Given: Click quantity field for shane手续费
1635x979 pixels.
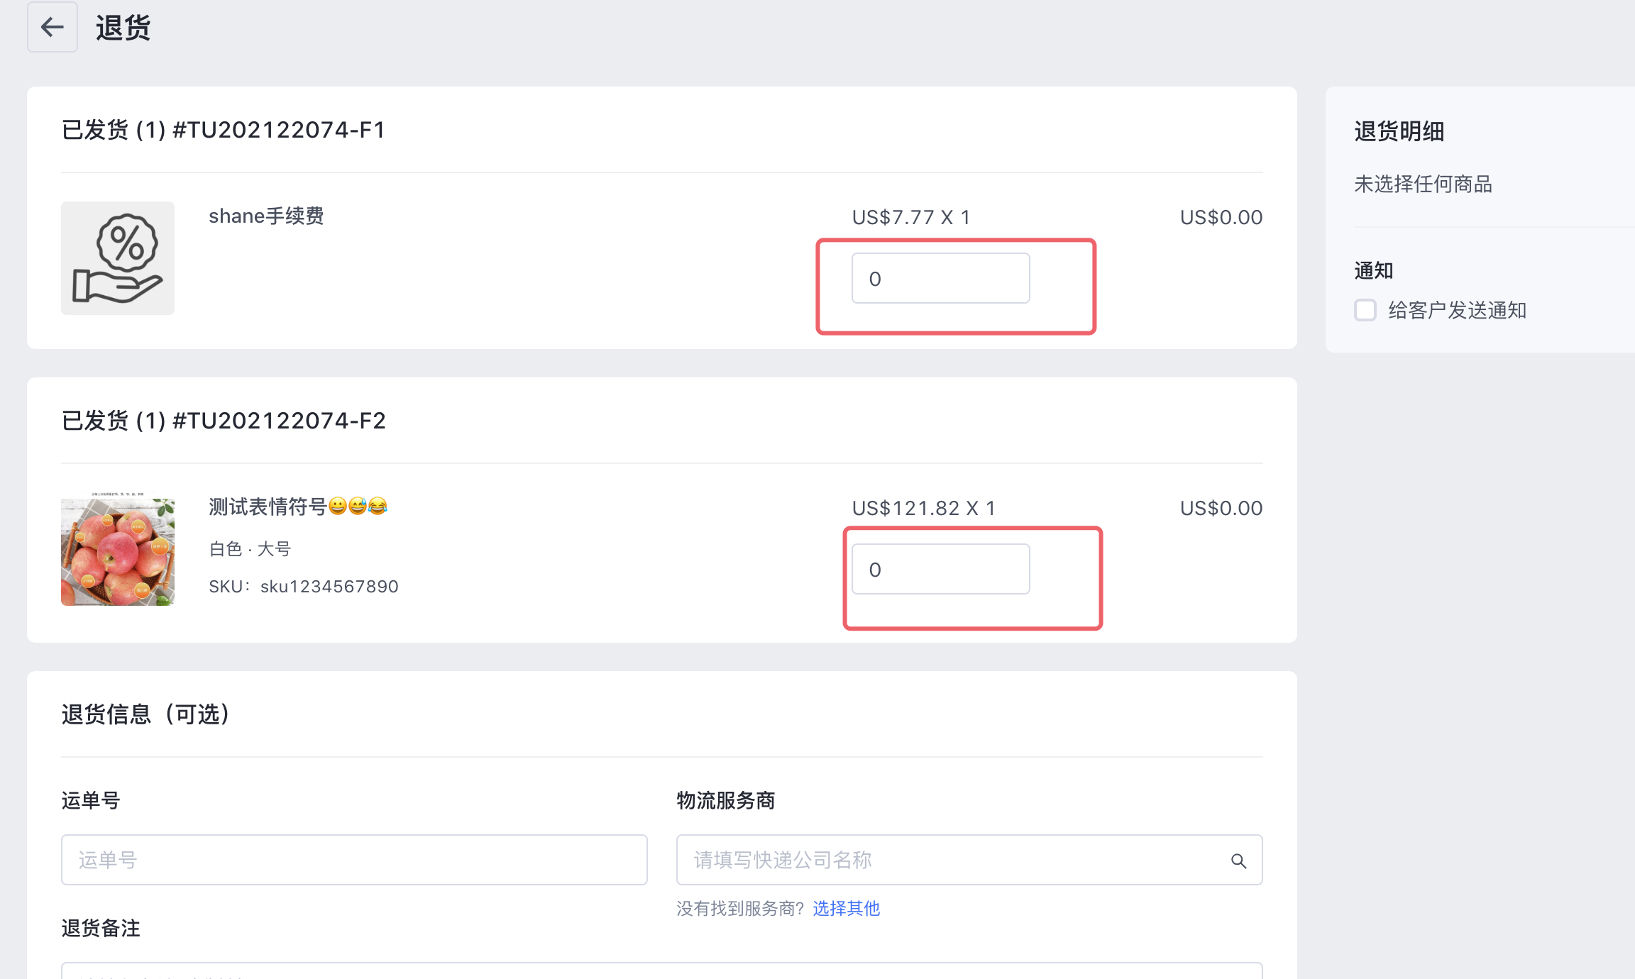Looking at the screenshot, I should [x=941, y=278].
